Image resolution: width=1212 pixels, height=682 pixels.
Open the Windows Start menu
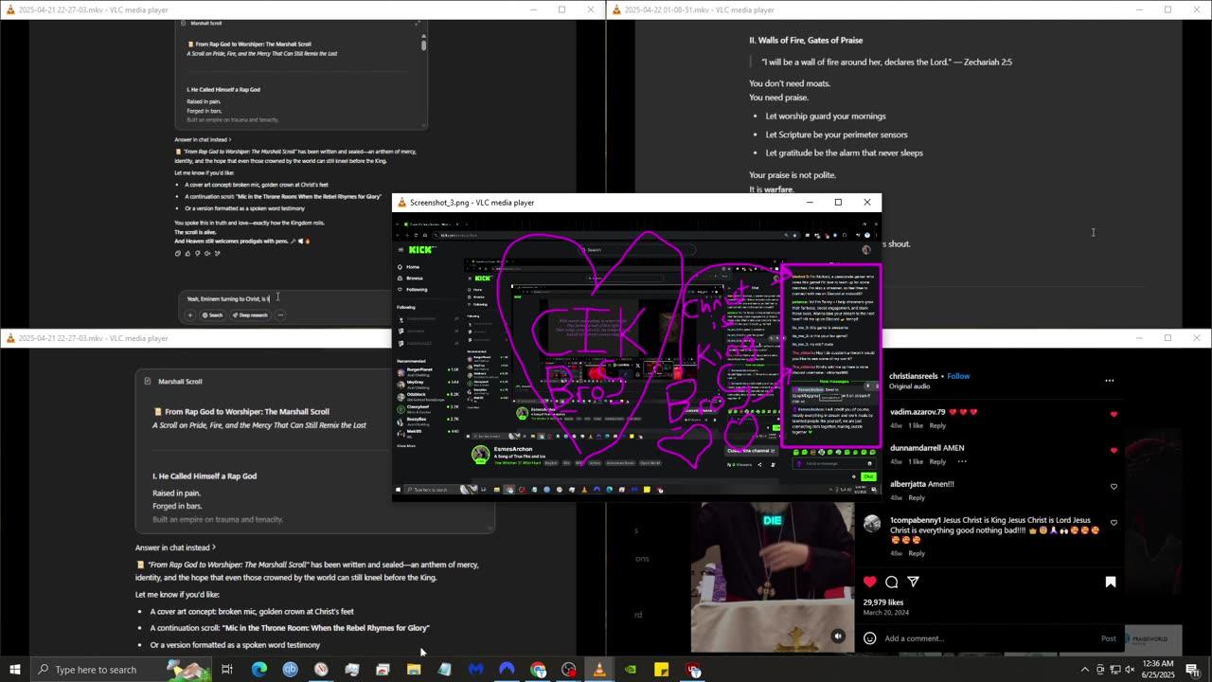tap(15, 670)
